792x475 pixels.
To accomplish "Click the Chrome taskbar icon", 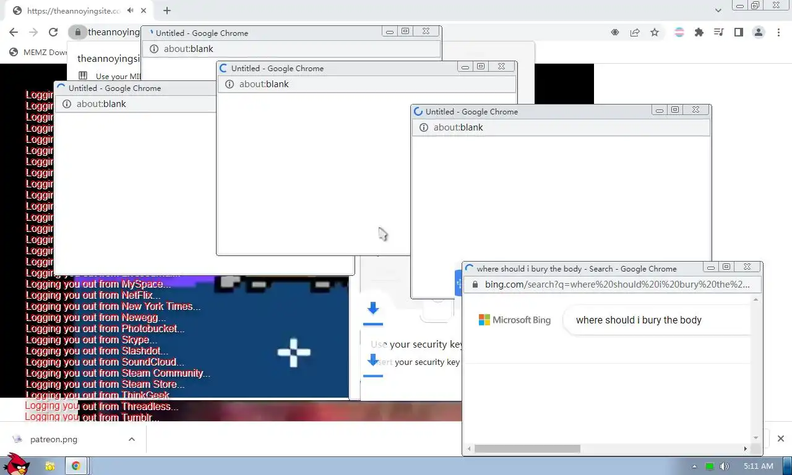I will tap(75, 466).
